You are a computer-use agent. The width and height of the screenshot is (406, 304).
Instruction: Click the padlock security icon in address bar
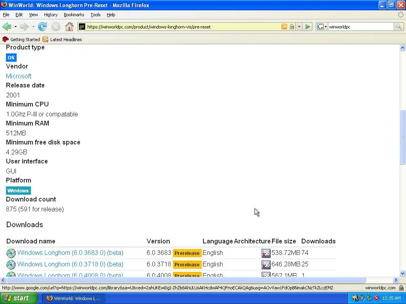pyautogui.click(x=292, y=27)
